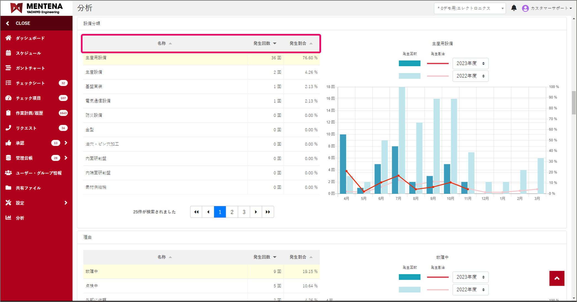Go to page 2 of results
The image size is (577, 302).
[232, 212]
